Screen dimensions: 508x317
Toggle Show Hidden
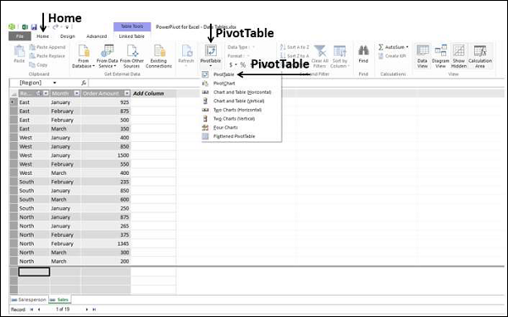[x=459, y=57]
